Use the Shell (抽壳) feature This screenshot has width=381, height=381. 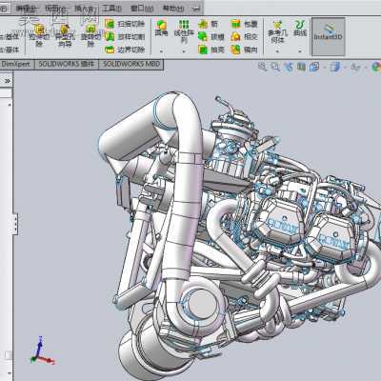point(211,50)
